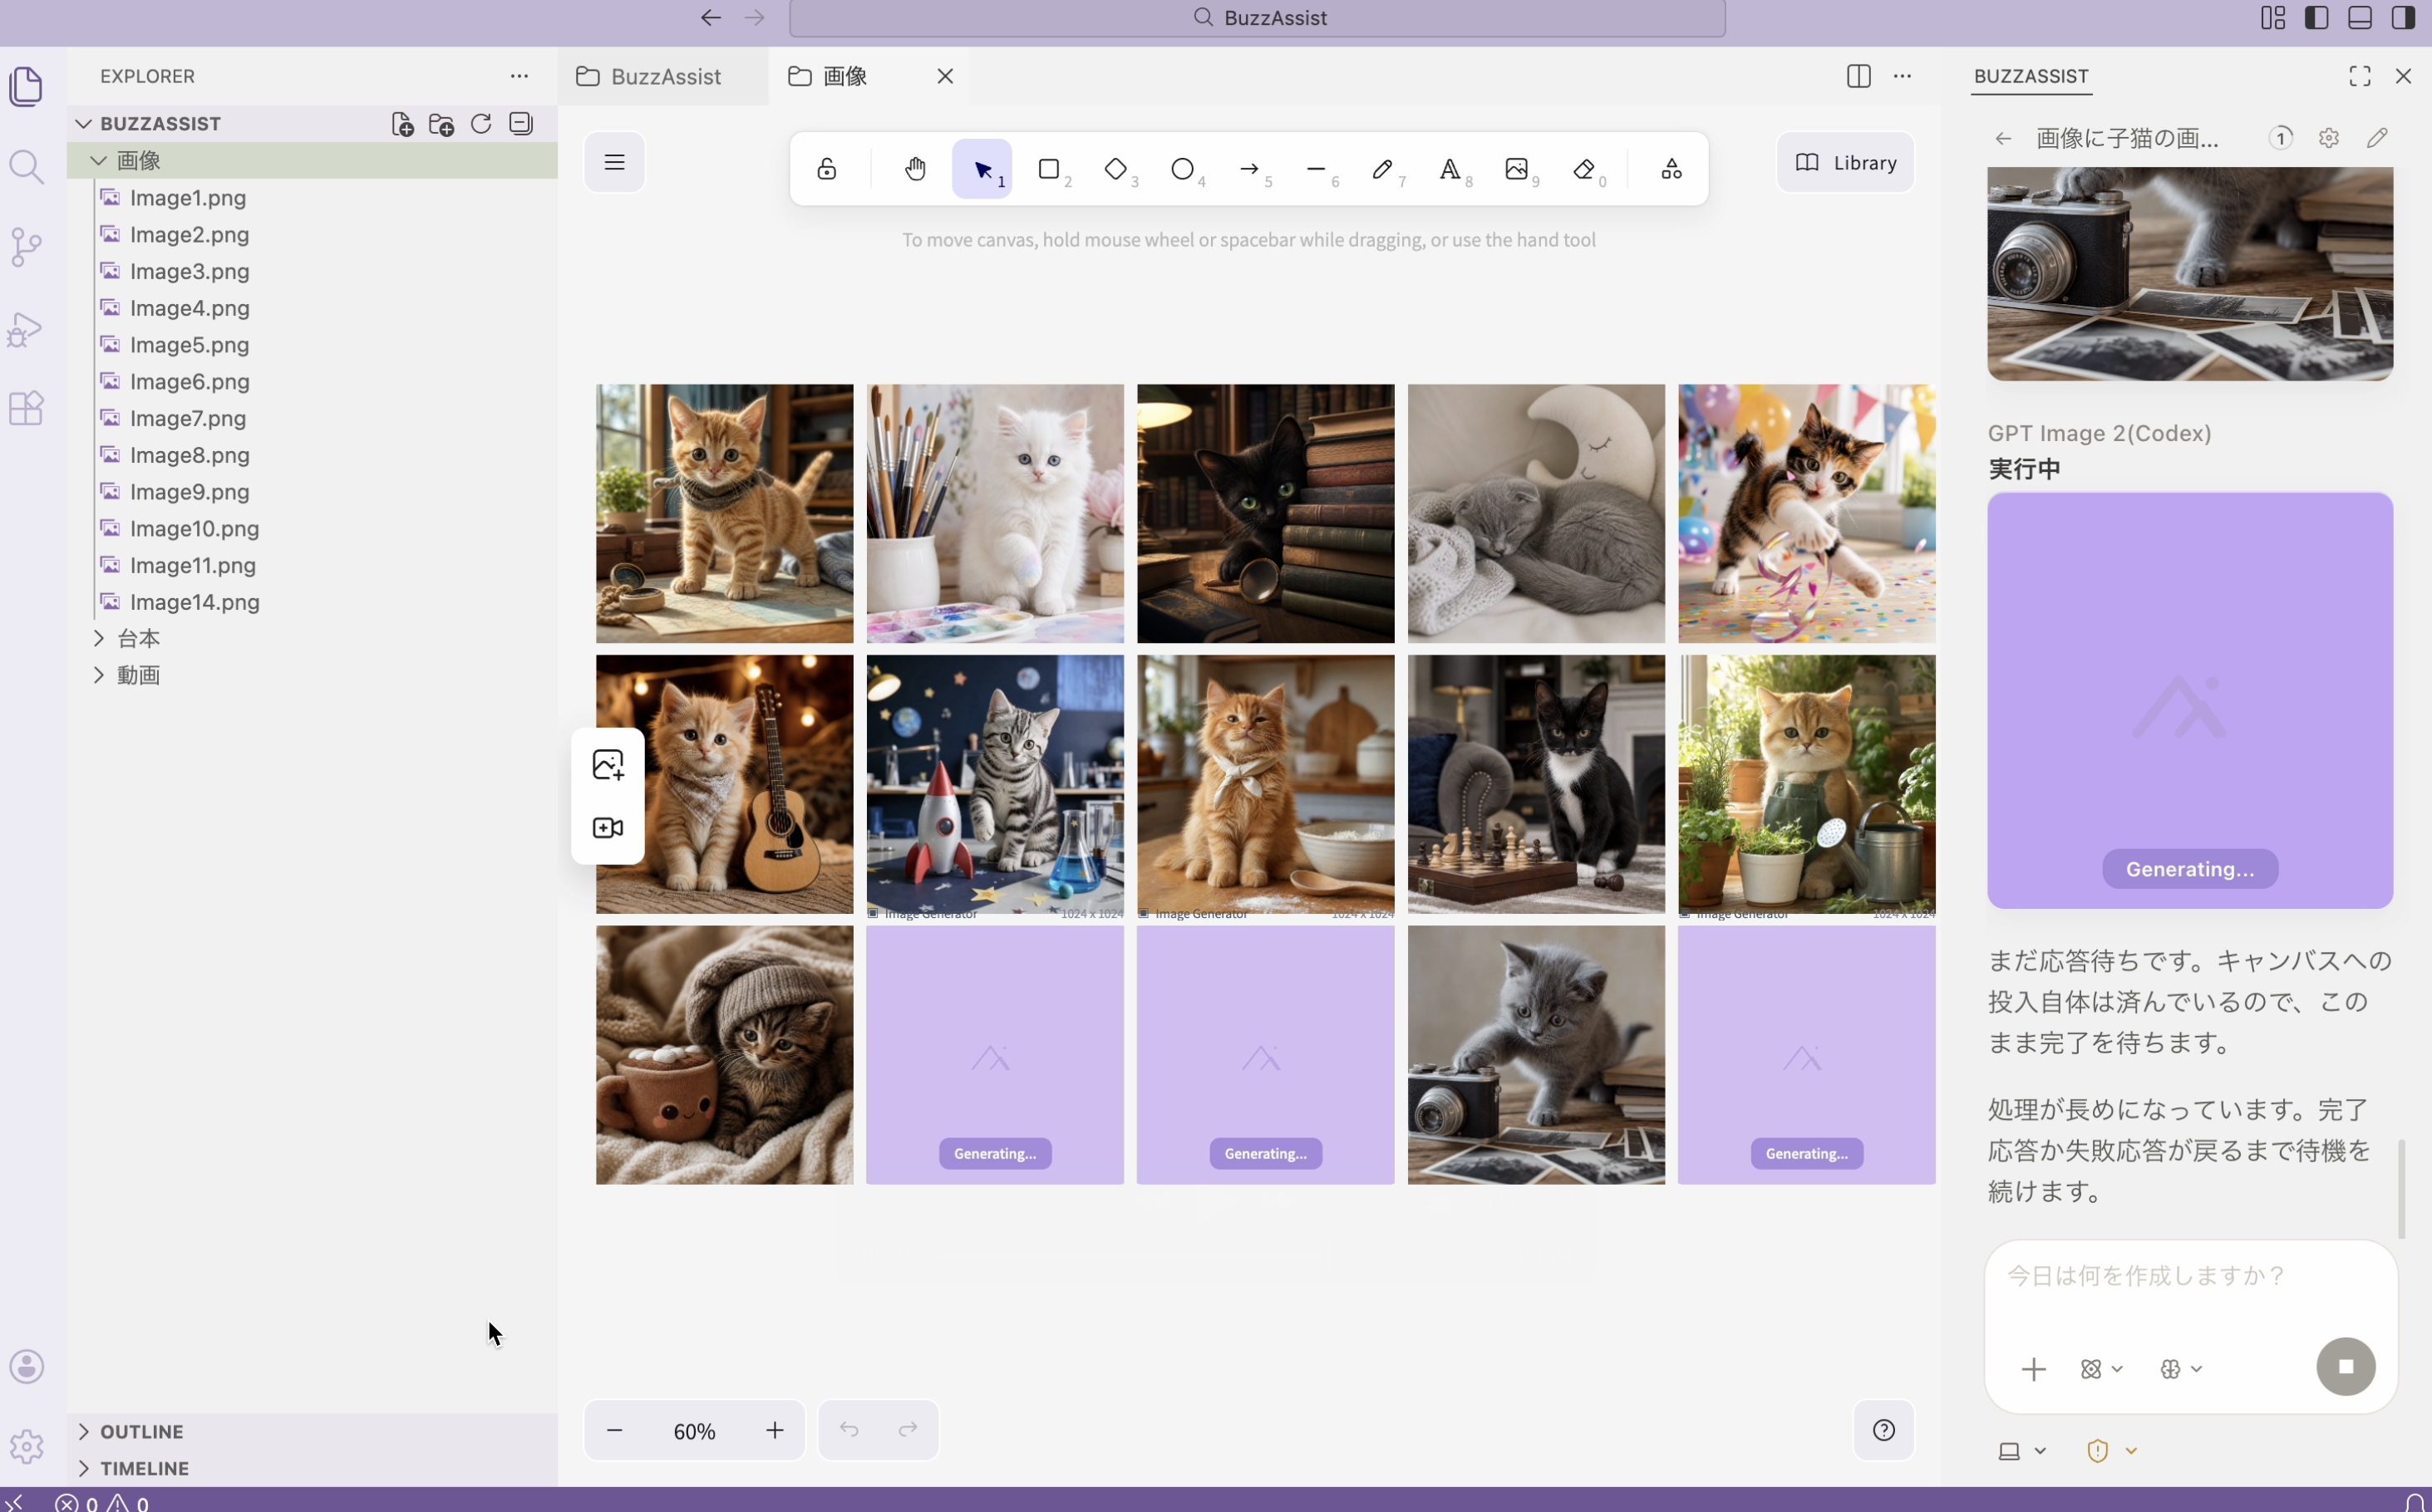Open canvas help question mark
The image size is (2432, 1512).
tap(1883, 1430)
